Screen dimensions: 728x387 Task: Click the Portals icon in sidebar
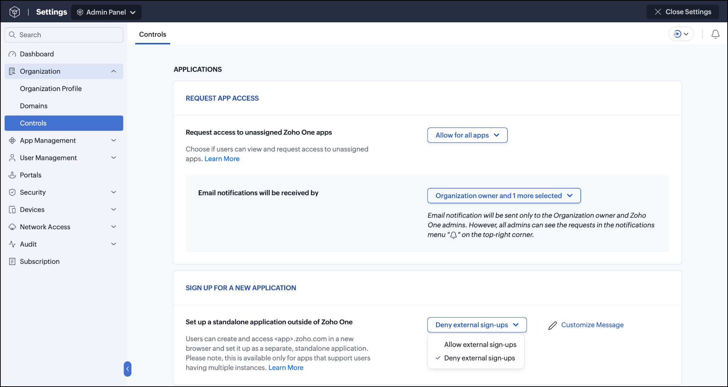pos(12,175)
